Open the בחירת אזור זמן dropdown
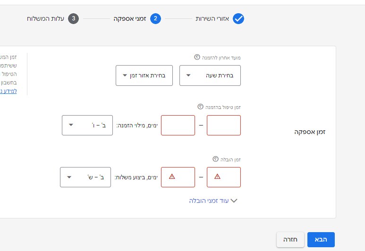Screen dimensions: 365x251 click(x=144, y=75)
